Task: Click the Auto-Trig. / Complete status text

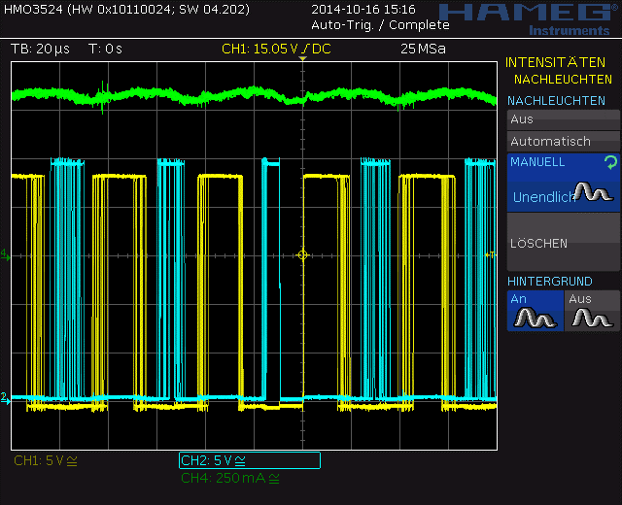Action: tap(366, 25)
